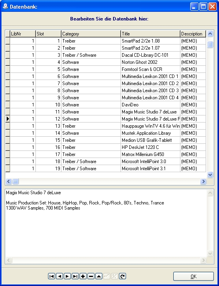This screenshot has width=219, height=286.
Task: Open the (MEMO) cell for Norton Ghost 2002
Action: 193,62
